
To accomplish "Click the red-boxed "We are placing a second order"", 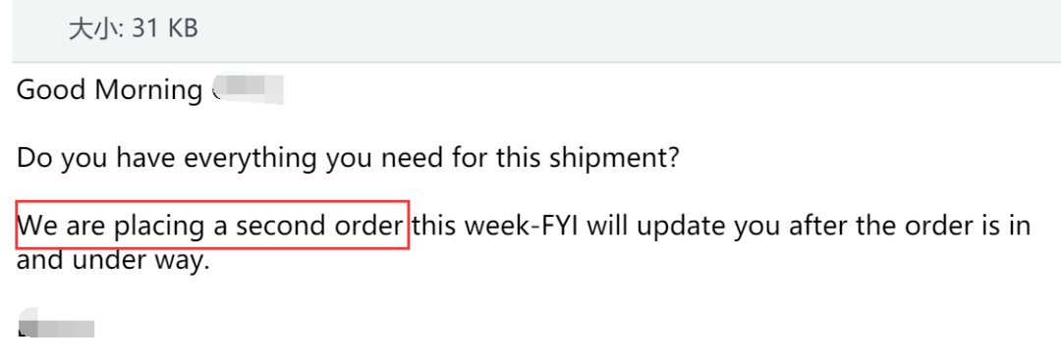I will tap(212, 225).
